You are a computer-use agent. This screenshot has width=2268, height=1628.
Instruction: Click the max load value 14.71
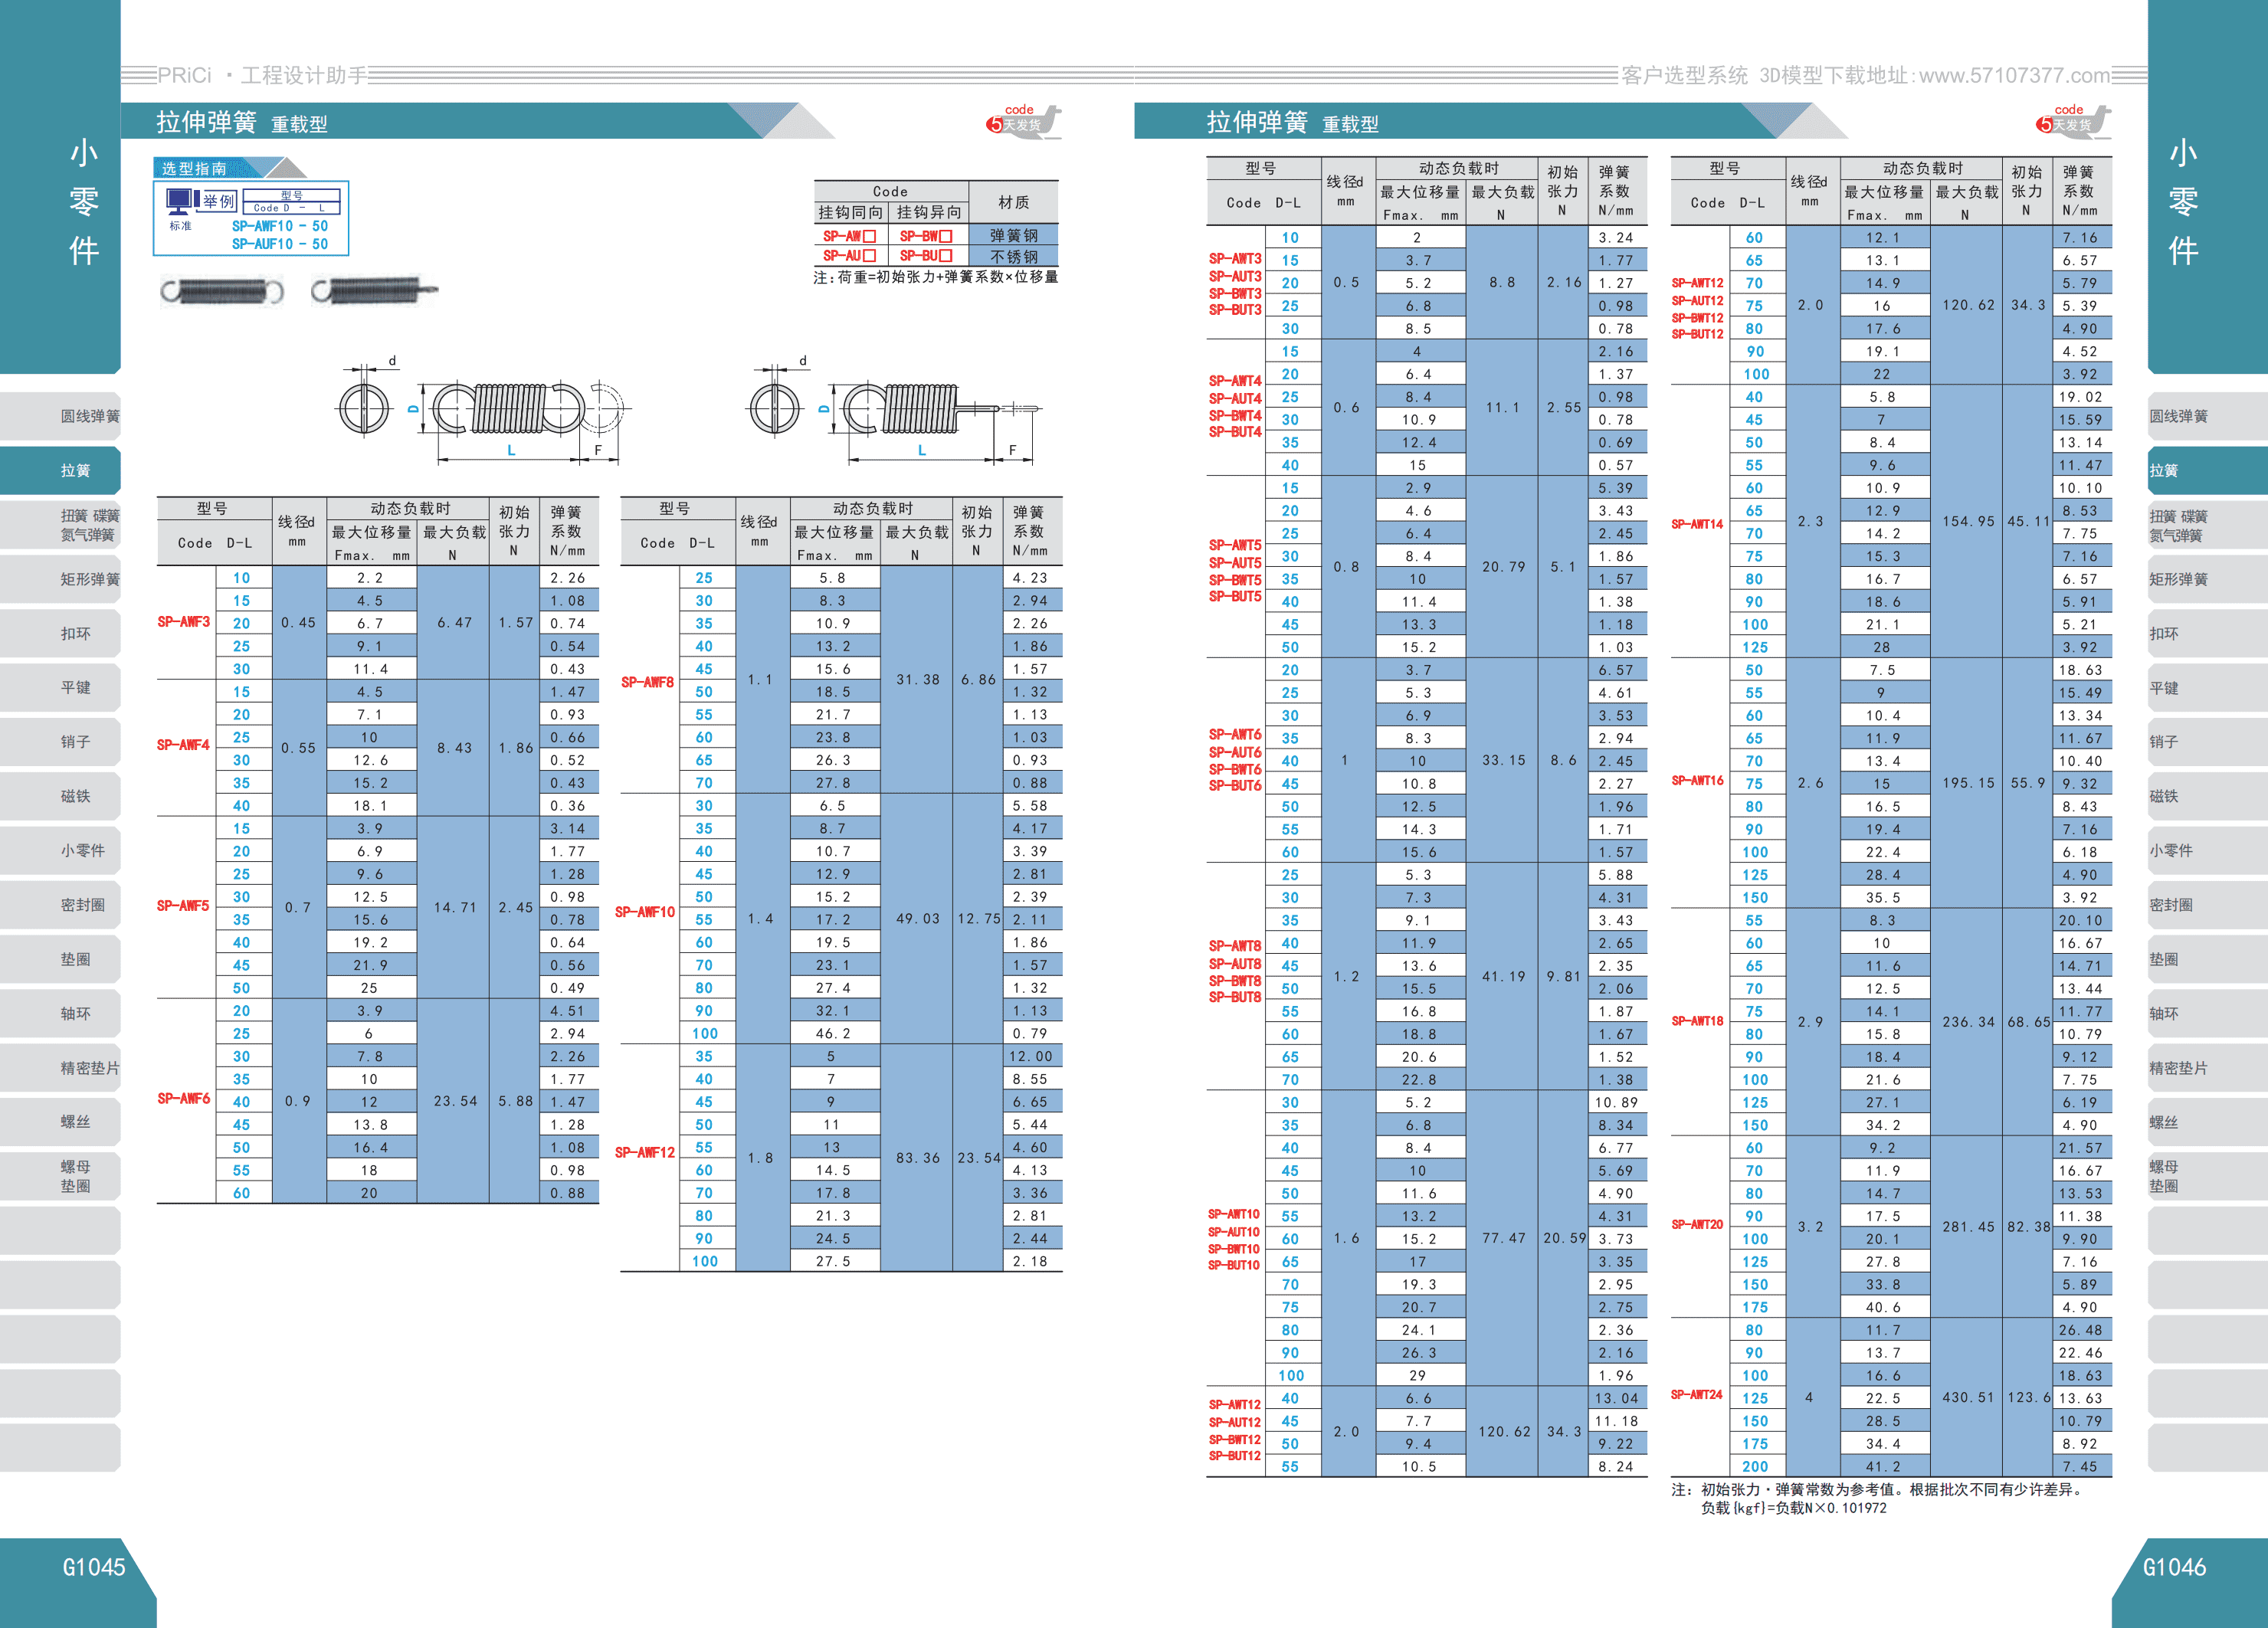455,908
